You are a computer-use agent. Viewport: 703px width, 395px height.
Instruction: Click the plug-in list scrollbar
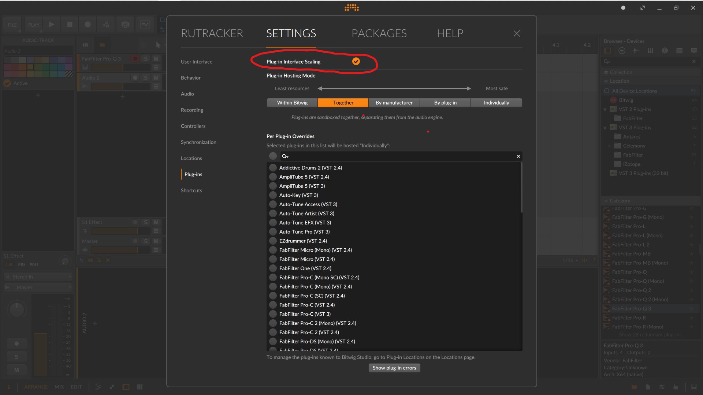[x=521, y=187]
